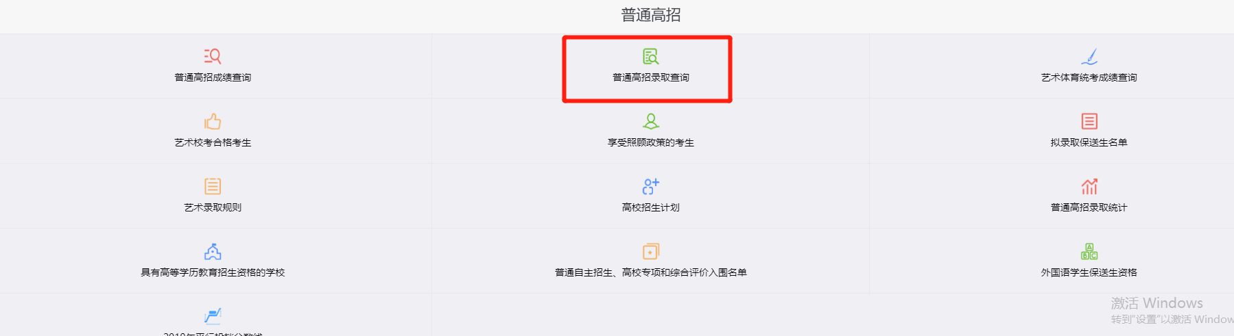Screen dimensions: 1234x336
Task: Click the person icon for 享受照顾政策的考生
Action: coord(650,121)
